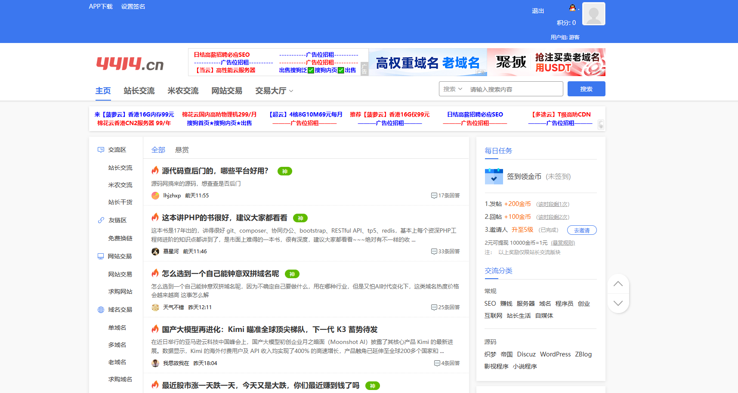
Task: Click flame icon beside 怎么选到一个自己能钟意双拼域名呢
Action: [x=155, y=273]
